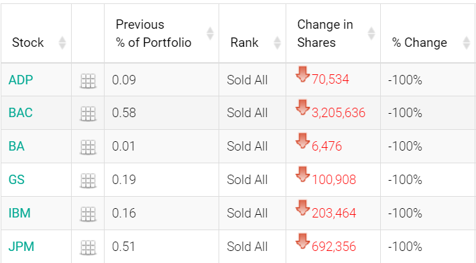Sort table by Stock column arrows

coord(62,43)
